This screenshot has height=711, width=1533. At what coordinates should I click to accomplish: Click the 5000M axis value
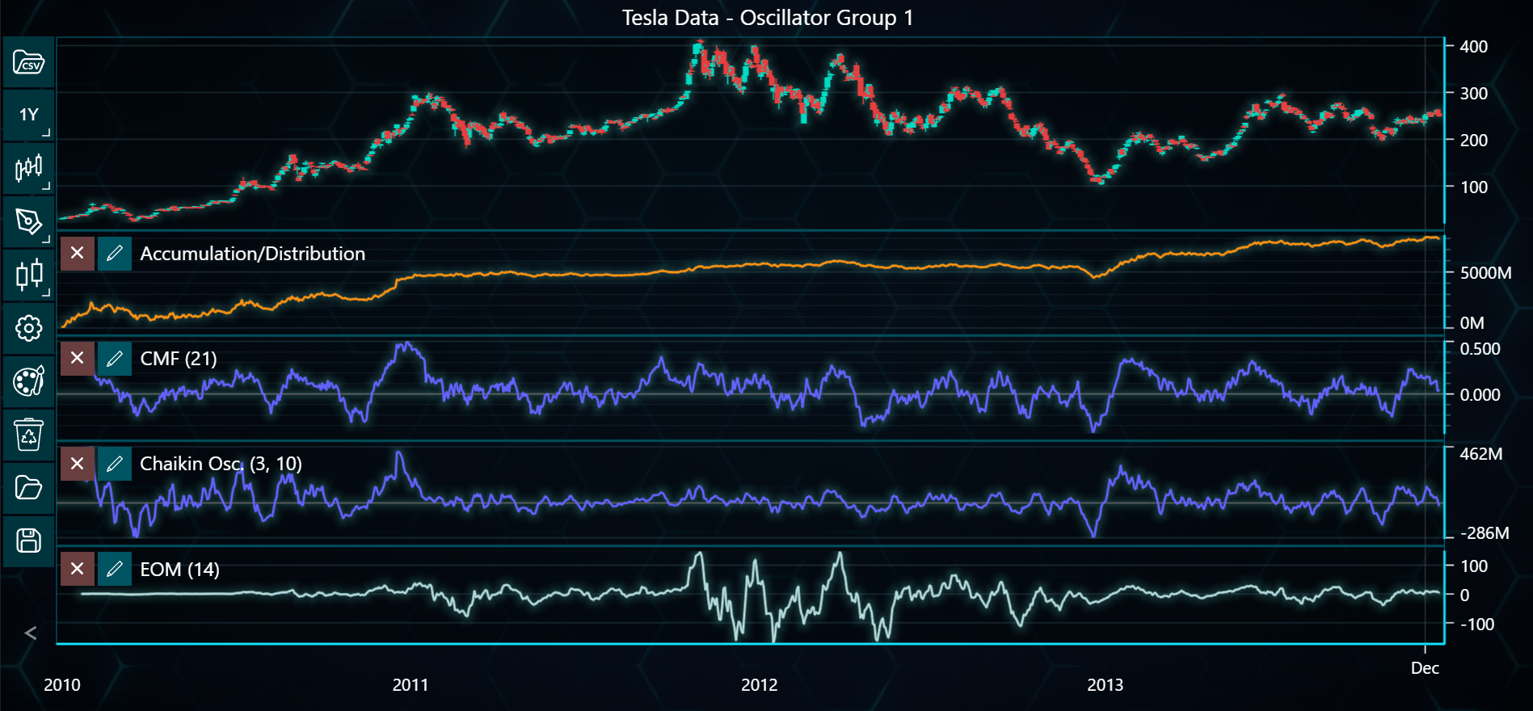(1486, 273)
